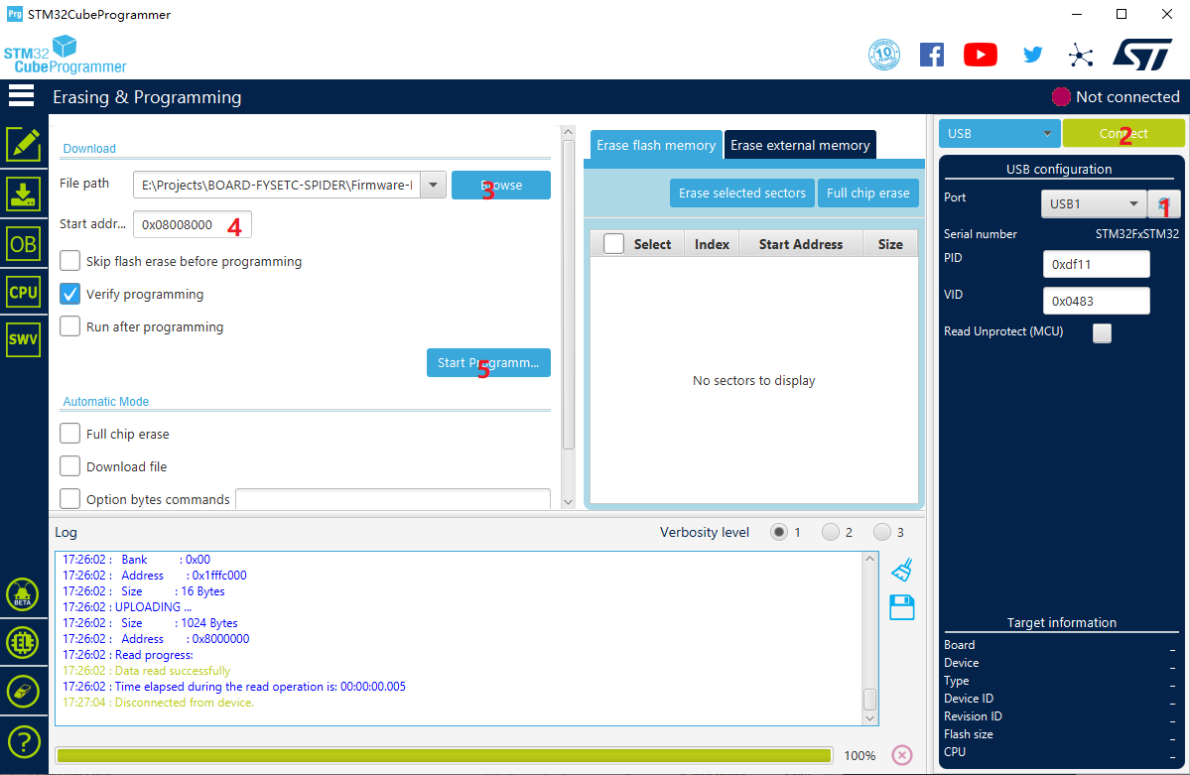This screenshot has width=1190, height=775.
Task: Open Erasing & Programming download icon
Action: (24, 194)
